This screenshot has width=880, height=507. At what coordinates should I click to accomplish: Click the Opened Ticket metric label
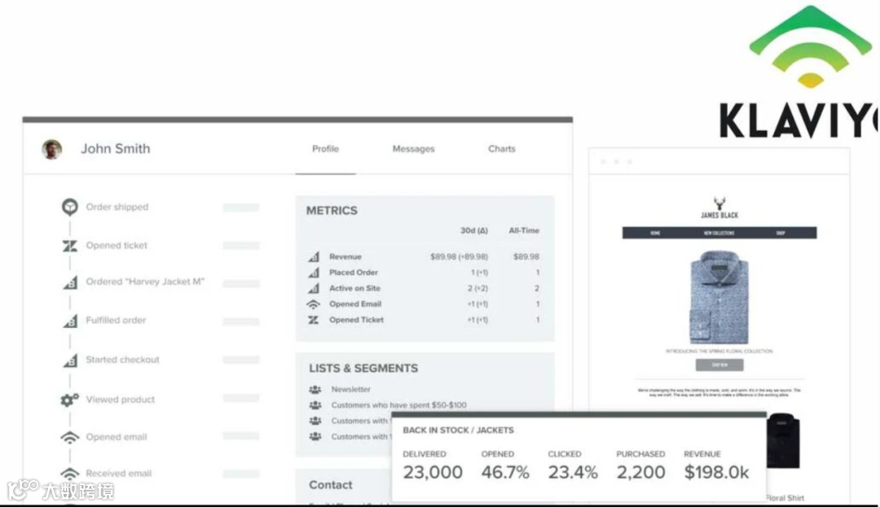coord(356,320)
